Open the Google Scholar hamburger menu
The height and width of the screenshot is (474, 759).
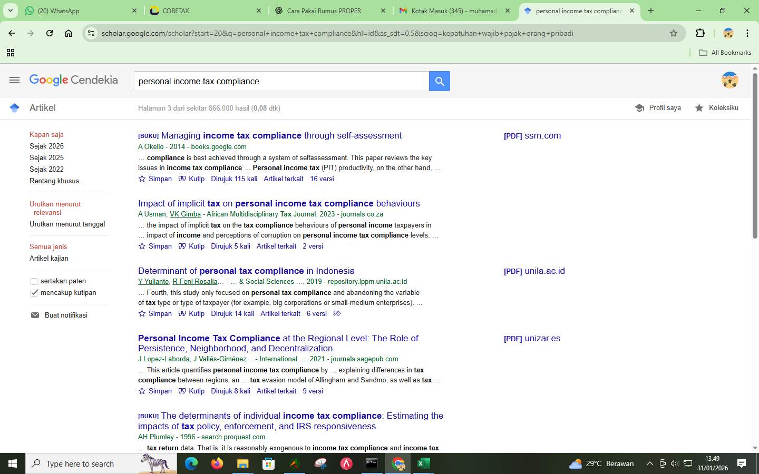pos(14,80)
